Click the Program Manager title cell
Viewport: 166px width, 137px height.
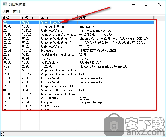(x=91, y=102)
